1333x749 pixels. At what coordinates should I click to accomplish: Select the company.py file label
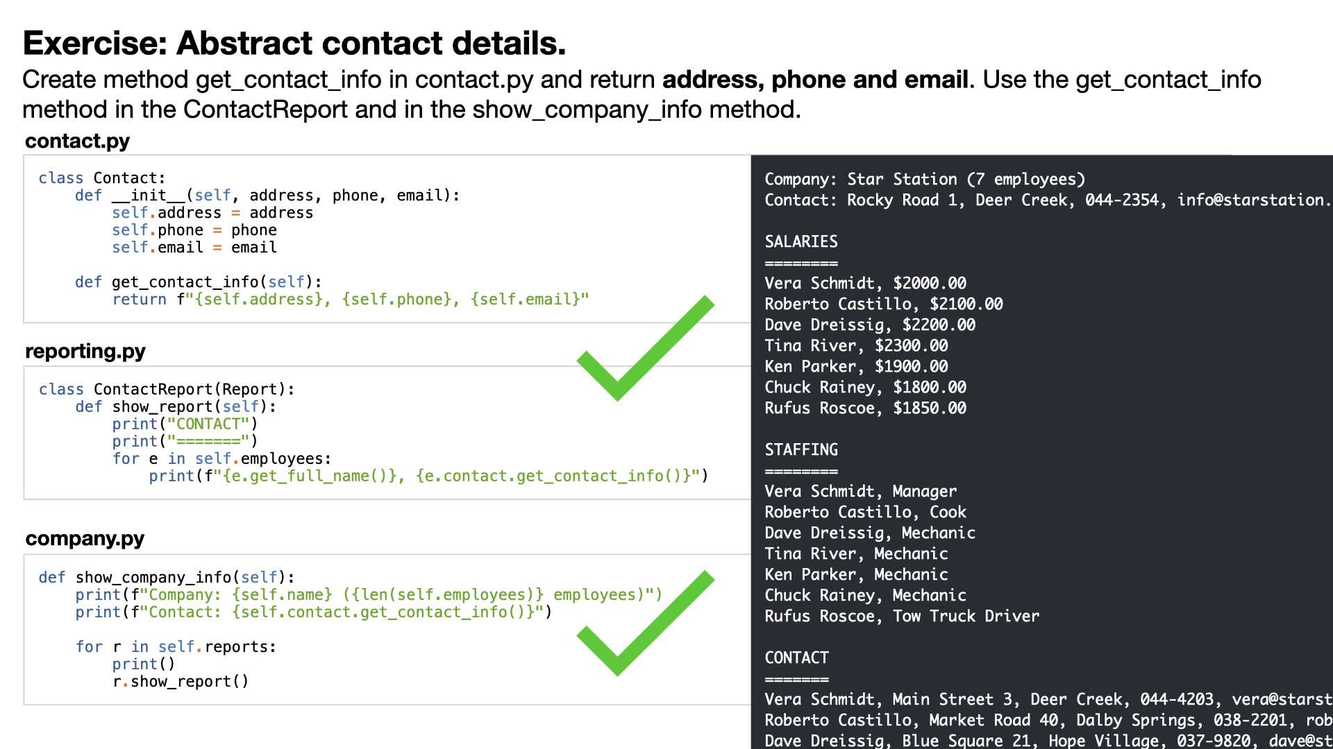tap(85, 538)
